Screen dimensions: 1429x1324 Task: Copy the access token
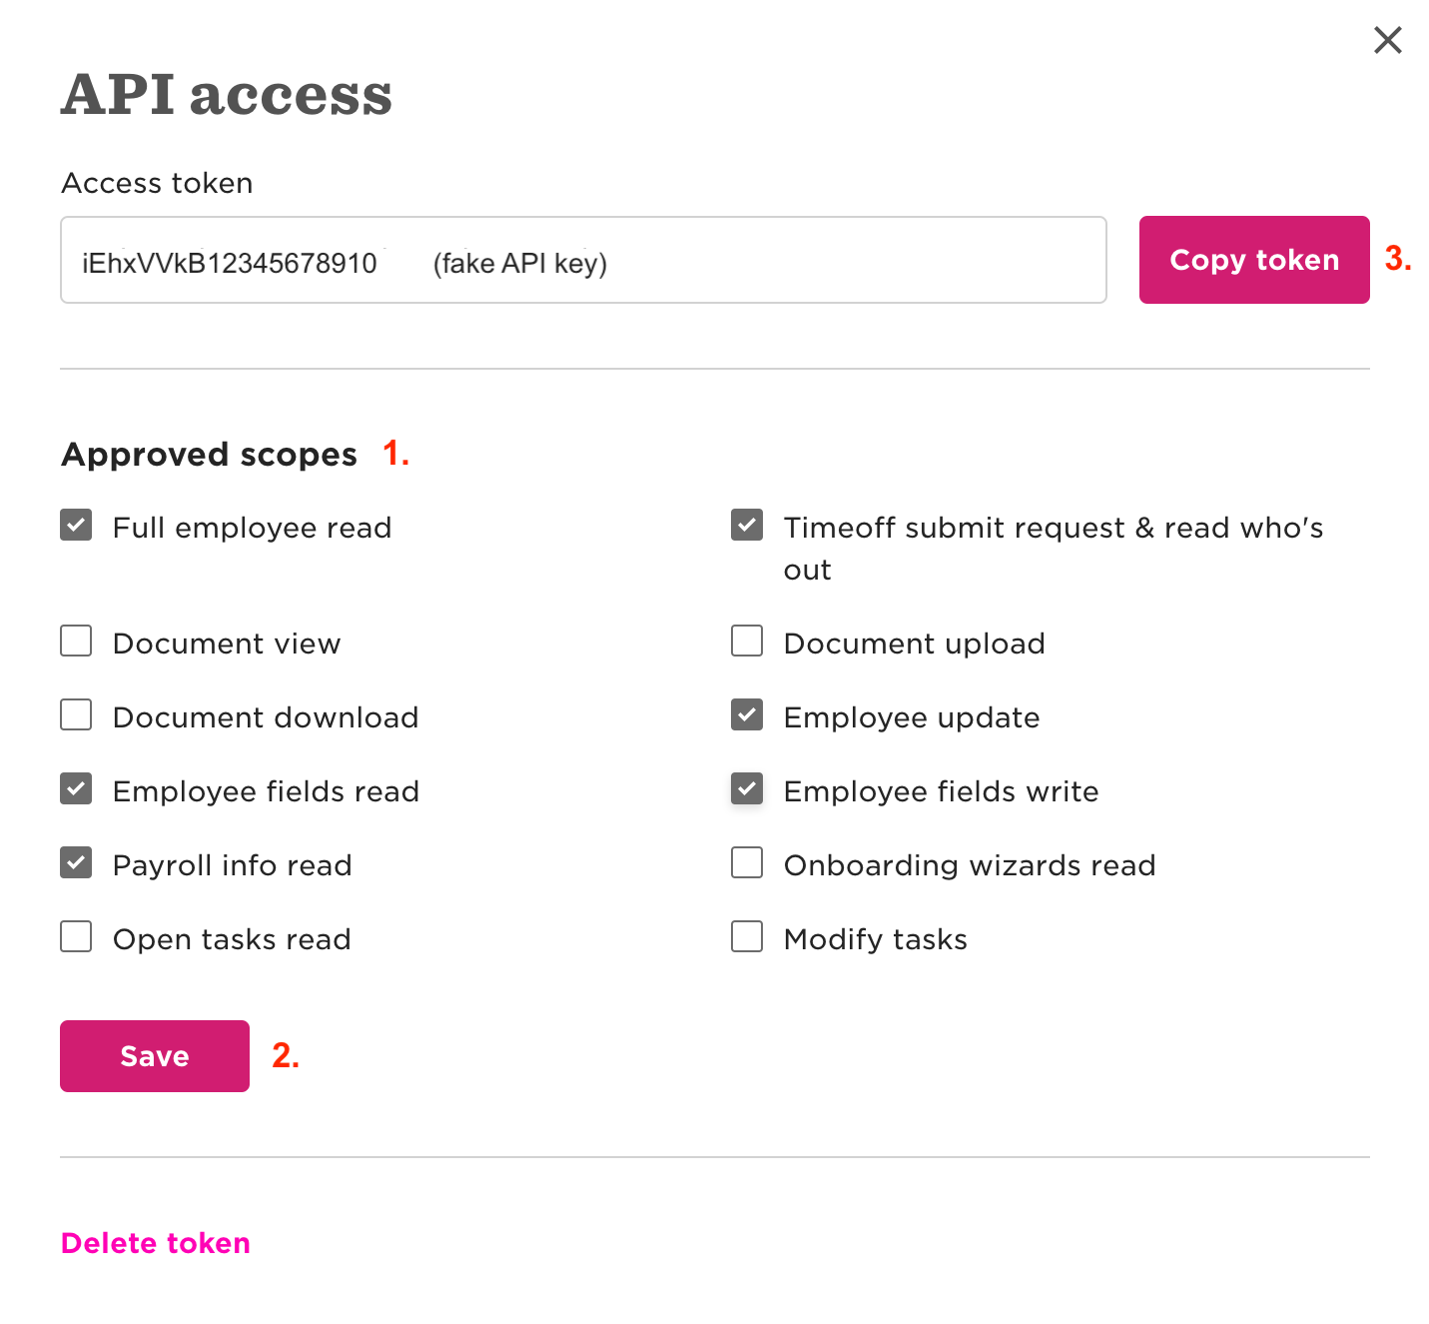click(1253, 260)
